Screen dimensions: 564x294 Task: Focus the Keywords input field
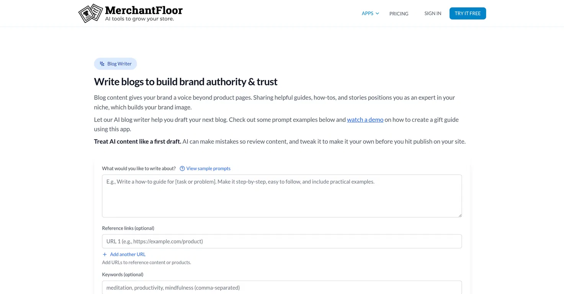(x=281, y=287)
